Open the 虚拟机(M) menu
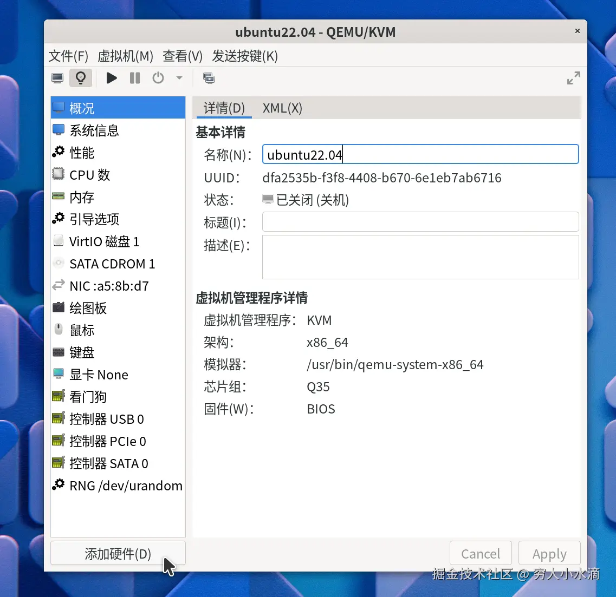The image size is (616, 597). [125, 56]
